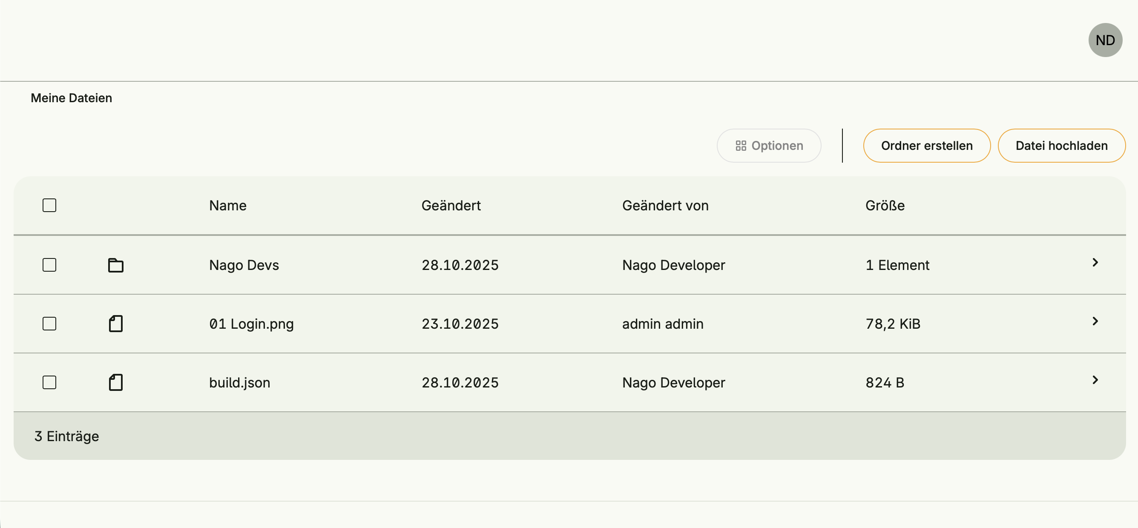Open 01 Login.png details via chevron

tap(1095, 321)
